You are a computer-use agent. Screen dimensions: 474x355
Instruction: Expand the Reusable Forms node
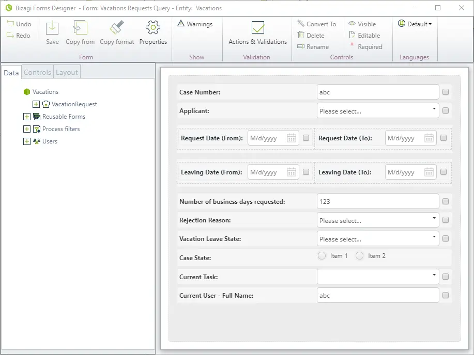[26, 117]
